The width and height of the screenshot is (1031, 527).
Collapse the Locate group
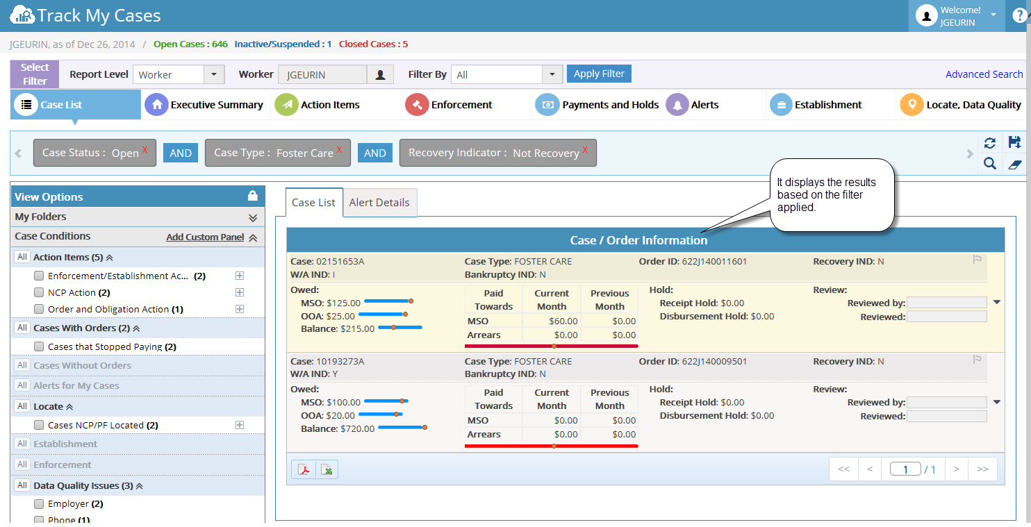[69, 407]
